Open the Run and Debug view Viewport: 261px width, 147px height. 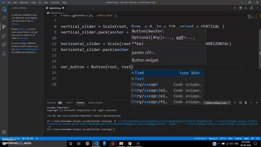tap(4, 36)
